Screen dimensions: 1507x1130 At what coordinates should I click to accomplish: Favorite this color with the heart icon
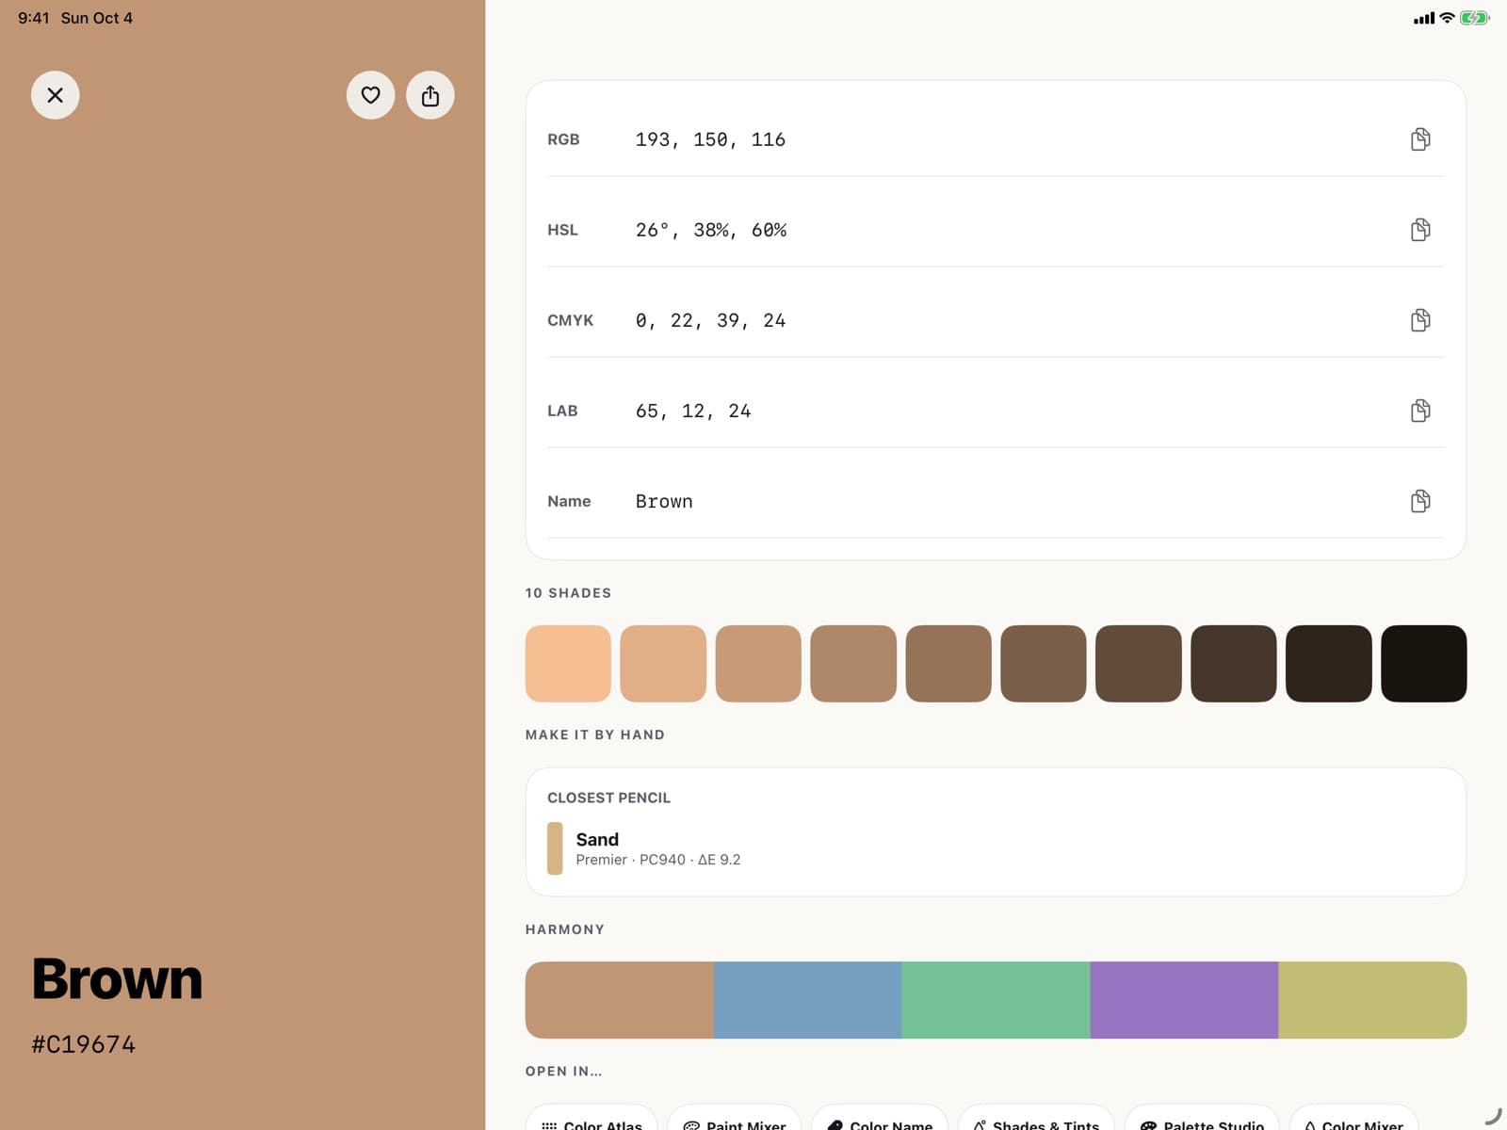click(x=370, y=95)
